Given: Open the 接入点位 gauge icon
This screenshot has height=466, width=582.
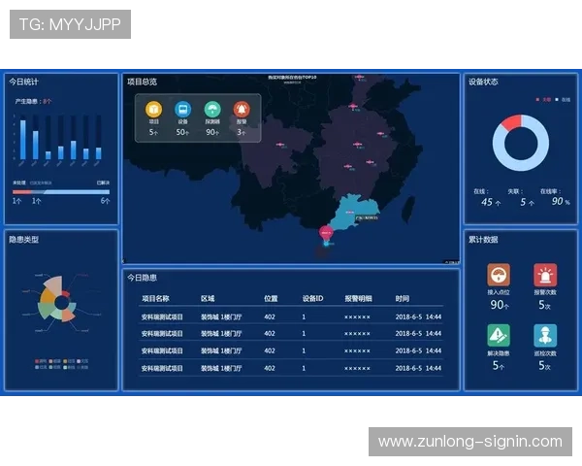Looking at the screenshot, I should tap(499, 275).
